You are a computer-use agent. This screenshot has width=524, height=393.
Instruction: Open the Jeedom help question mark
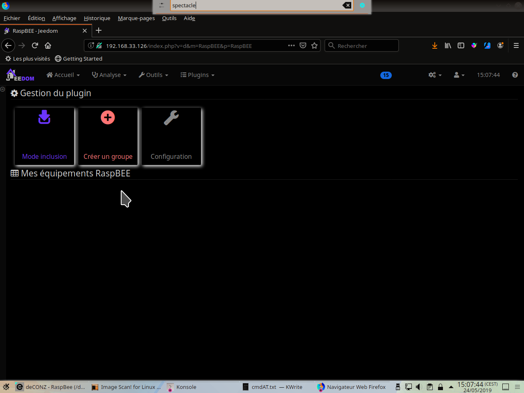click(515, 75)
